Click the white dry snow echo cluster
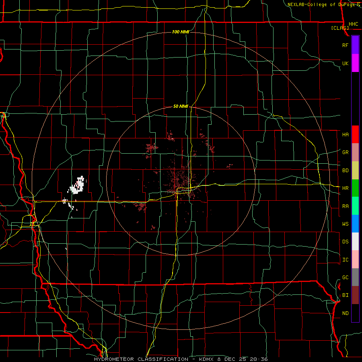The width and height of the screenshot is (362, 362). tap(78, 185)
